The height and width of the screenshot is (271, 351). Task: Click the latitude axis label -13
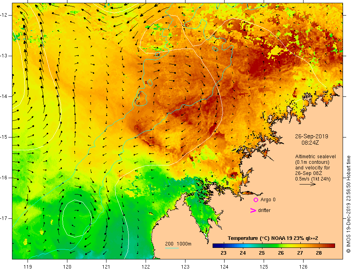click(4, 56)
